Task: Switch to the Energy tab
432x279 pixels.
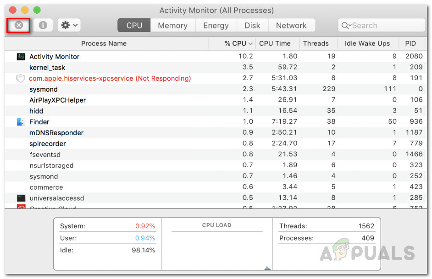Action: click(x=216, y=26)
